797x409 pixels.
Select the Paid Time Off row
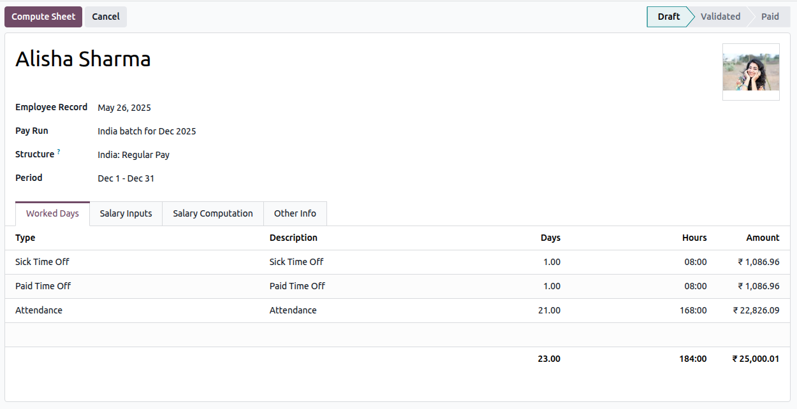point(43,286)
